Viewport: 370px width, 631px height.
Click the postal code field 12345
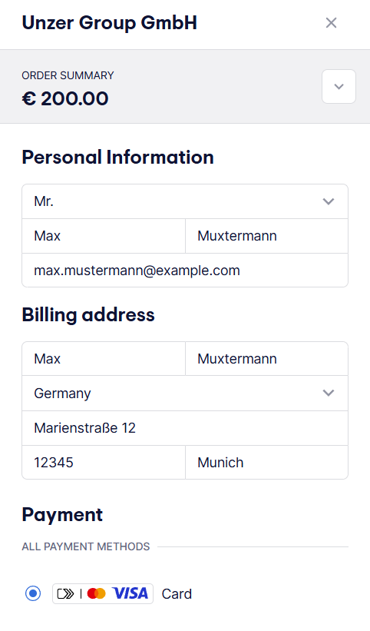click(104, 463)
